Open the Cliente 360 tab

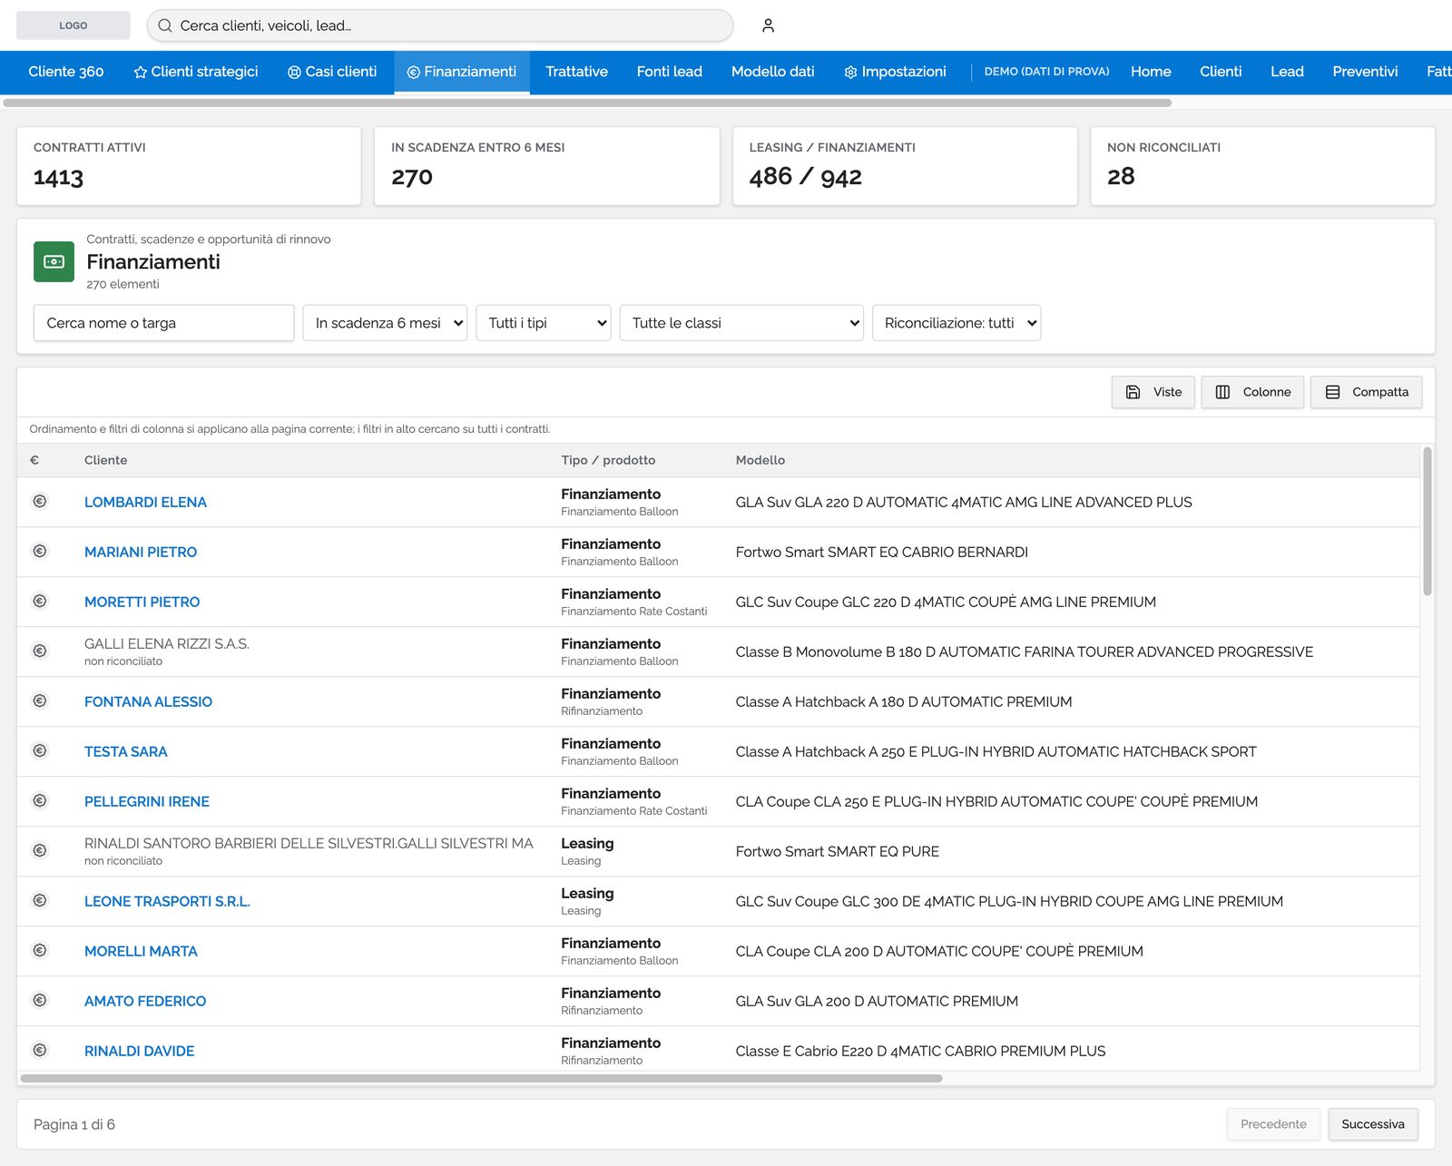(x=66, y=72)
